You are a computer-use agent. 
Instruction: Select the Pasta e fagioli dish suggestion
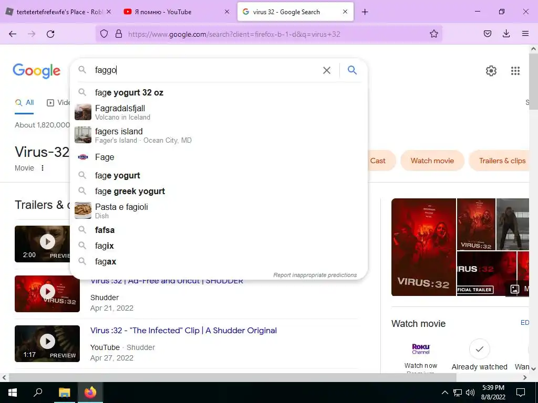219,211
